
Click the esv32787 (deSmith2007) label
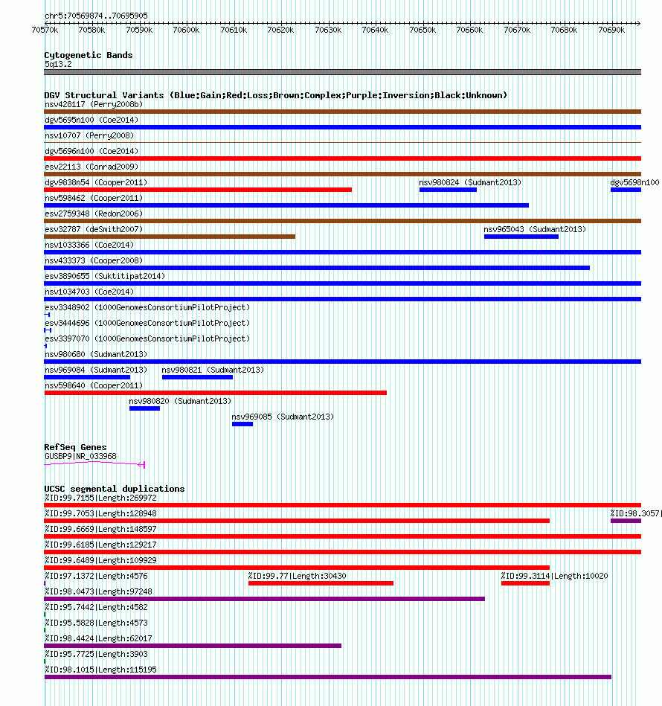tap(94, 229)
